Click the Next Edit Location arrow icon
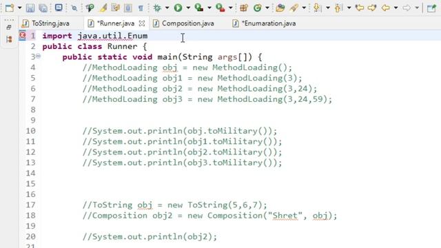The width and height of the screenshot is (441, 248). (x=372, y=8)
